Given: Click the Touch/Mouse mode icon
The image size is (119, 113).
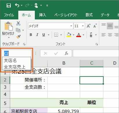Looking at the screenshot, I should [36, 5].
